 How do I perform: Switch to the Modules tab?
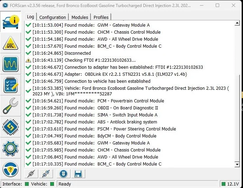(80, 17)
